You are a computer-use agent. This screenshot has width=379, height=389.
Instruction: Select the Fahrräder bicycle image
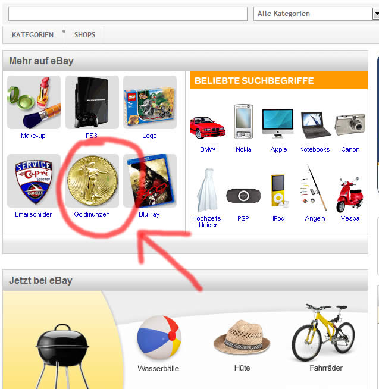pyautogui.click(x=324, y=332)
